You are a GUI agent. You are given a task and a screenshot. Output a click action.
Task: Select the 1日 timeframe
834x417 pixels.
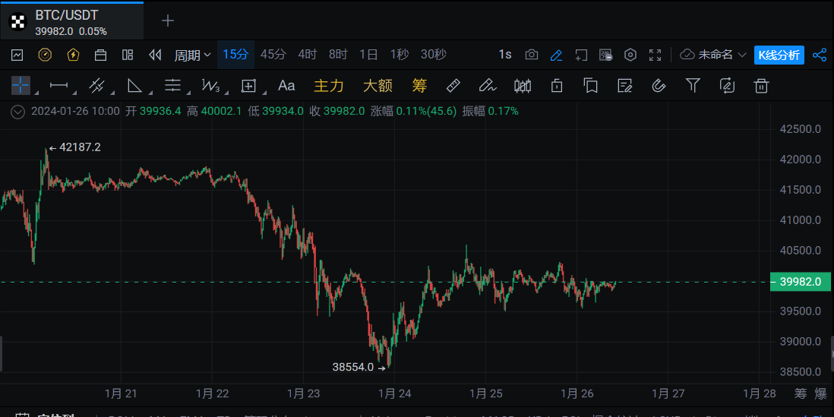click(368, 55)
